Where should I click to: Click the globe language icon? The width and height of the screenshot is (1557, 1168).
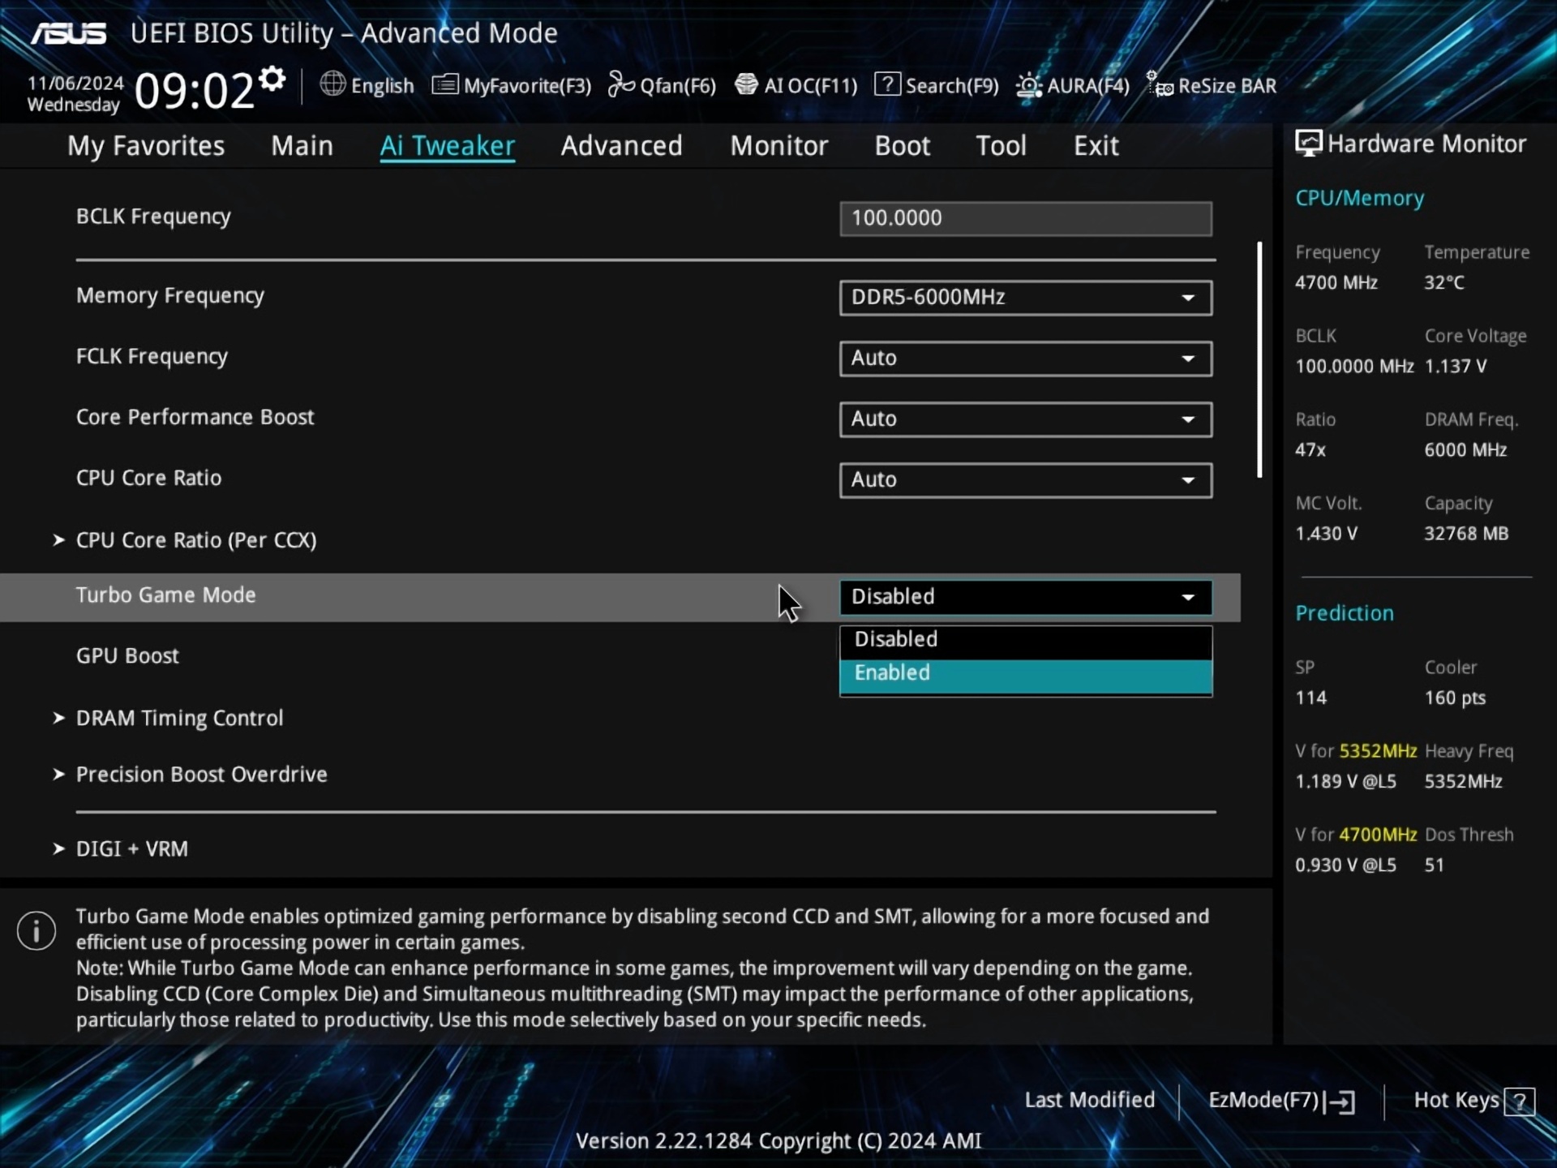pyautogui.click(x=332, y=84)
